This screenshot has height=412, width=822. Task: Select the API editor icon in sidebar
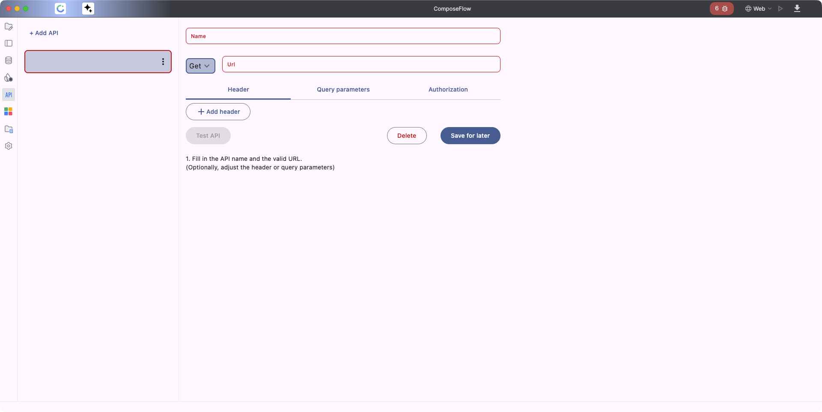coord(9,95)
